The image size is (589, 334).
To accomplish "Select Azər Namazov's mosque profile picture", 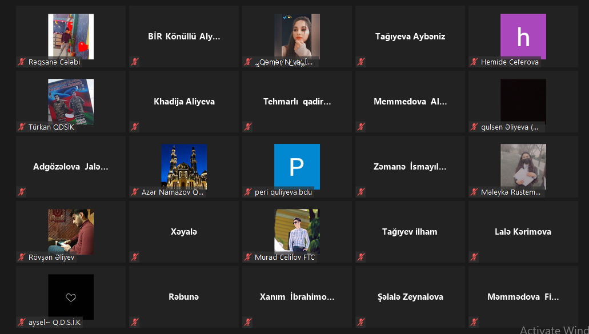I will [x=184, y=167].
